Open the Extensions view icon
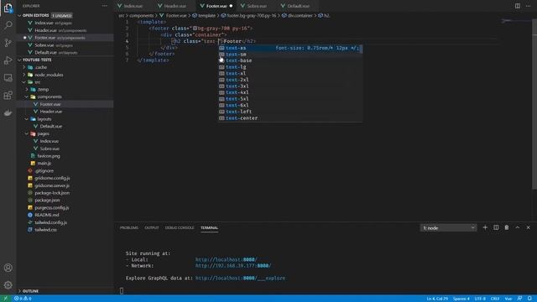Screen dimensions: 537x302 [8, 95]
